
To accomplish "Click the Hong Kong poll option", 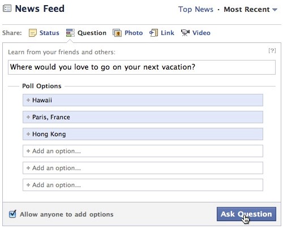I will 143,134.
